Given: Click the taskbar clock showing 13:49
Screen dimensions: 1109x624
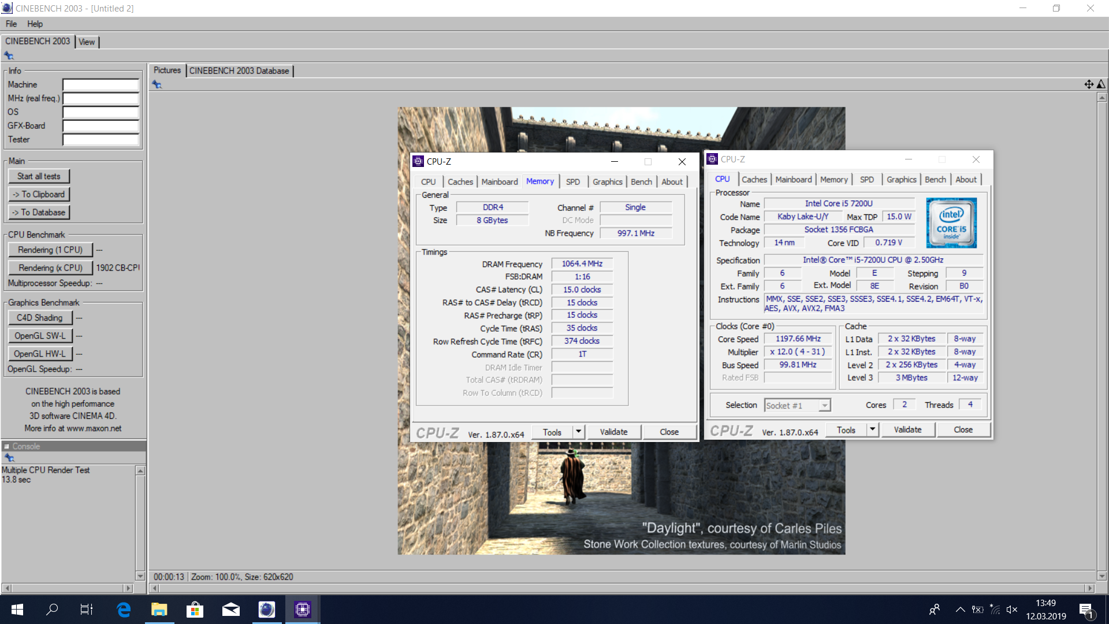Looking at the screenshot, I should click(x=1045, y=610).
